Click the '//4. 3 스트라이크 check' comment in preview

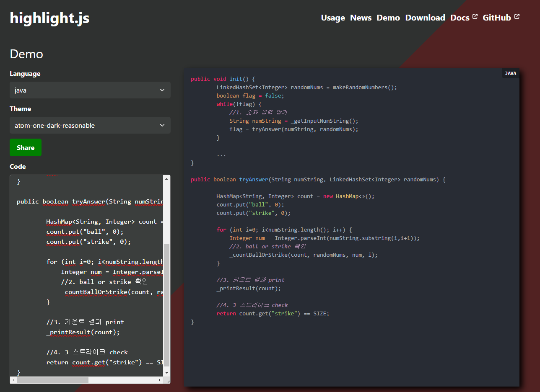(x=252, y=305)
